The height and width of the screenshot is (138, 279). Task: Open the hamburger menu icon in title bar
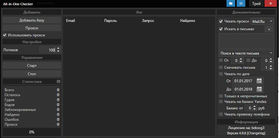pos(241,4)
